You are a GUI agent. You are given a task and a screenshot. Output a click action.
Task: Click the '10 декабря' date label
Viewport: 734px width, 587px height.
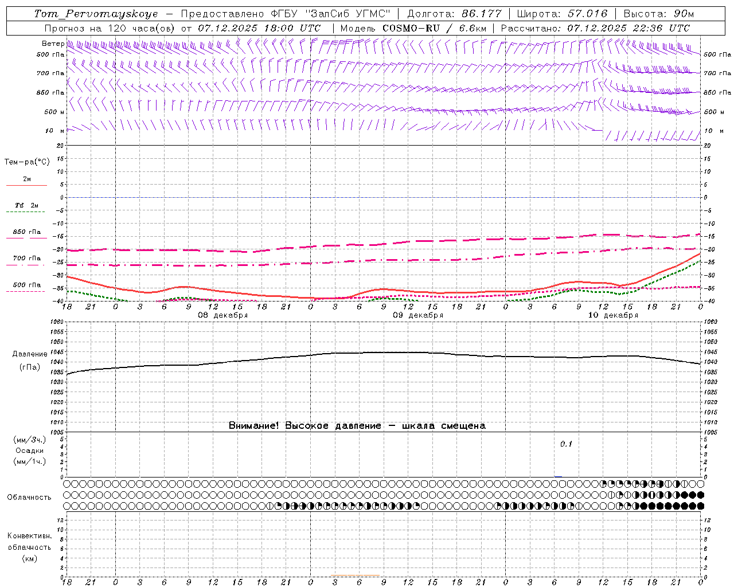613,315
